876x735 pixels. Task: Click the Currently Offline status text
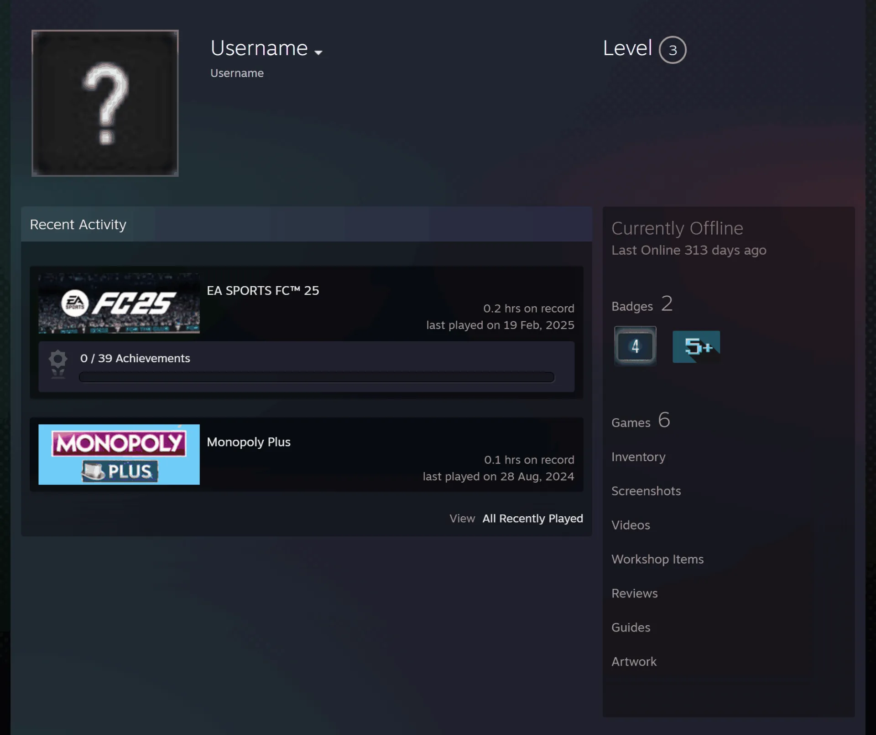coord(677,228)
